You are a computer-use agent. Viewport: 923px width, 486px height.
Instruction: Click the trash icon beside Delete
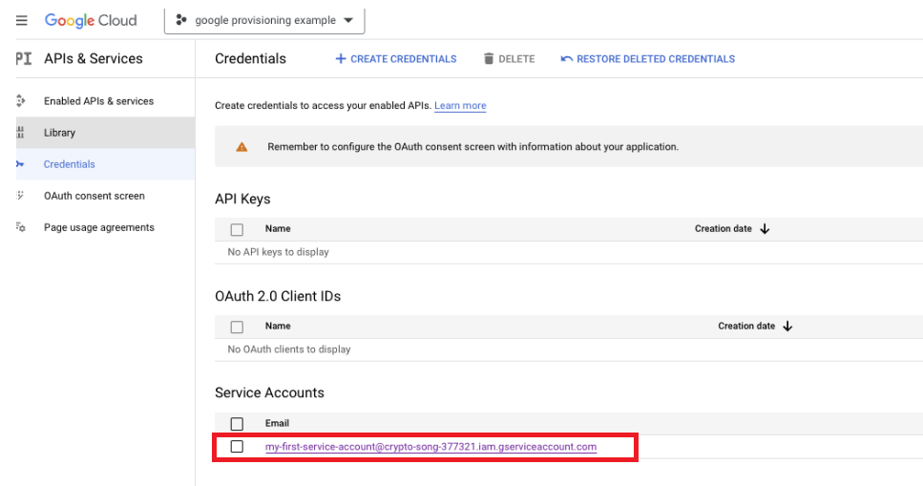pyautogui.click(x=489, y=59)
